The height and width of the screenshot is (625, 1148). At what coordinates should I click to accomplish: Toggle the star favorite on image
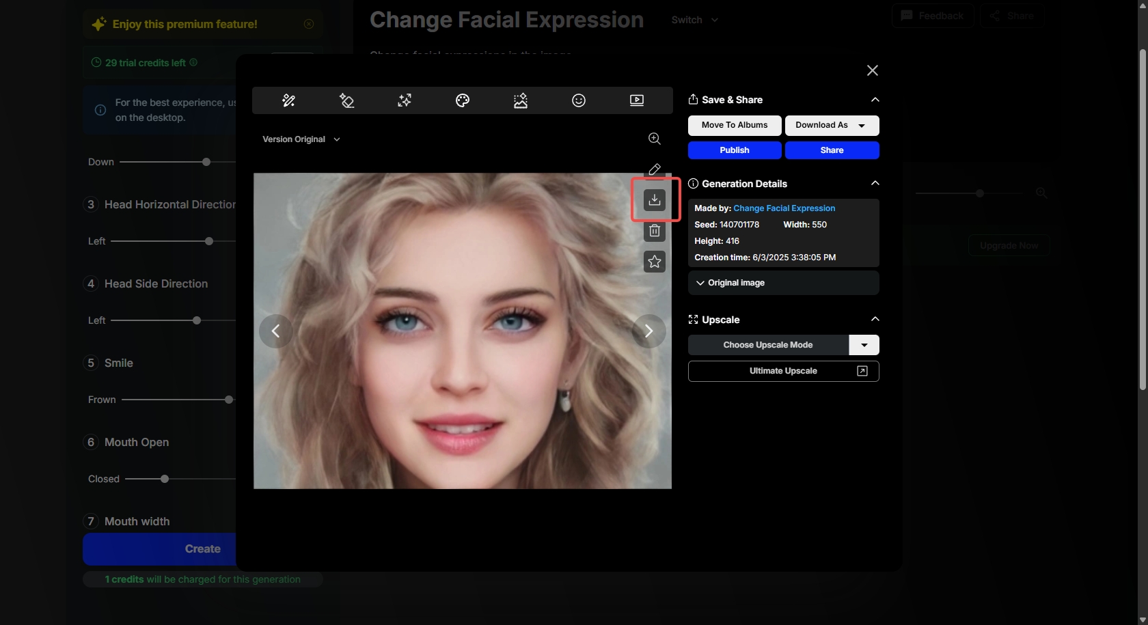[x=655, y=262]
